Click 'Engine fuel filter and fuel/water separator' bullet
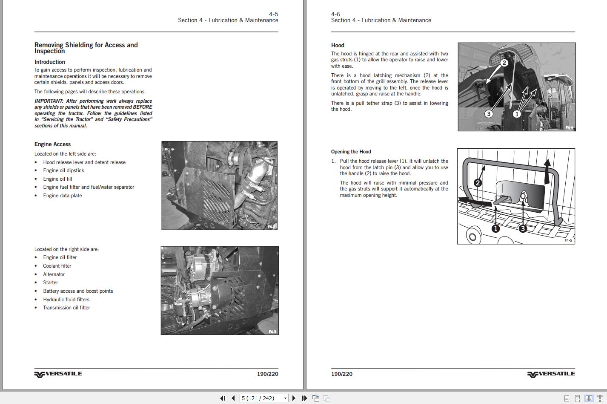Image resolution: width=607 pixels, height=404 pixels. click(x=89, y=187)
